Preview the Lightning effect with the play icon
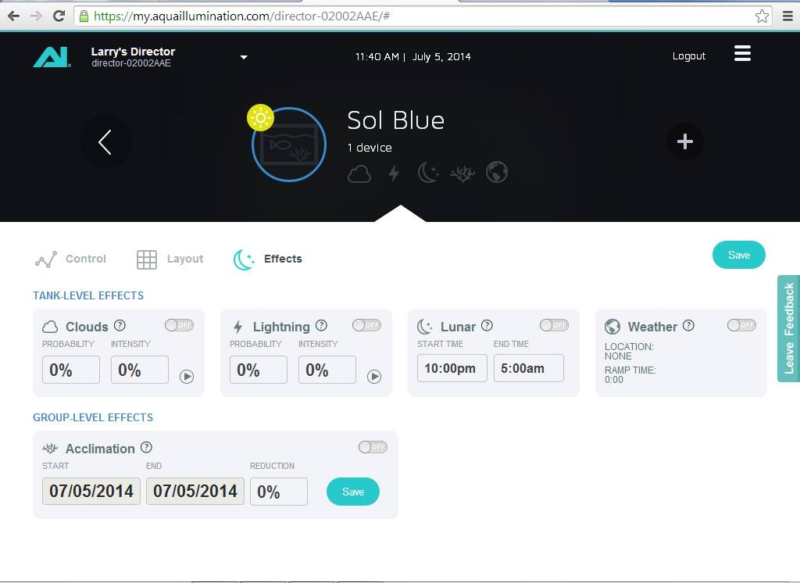 point(374,377)
